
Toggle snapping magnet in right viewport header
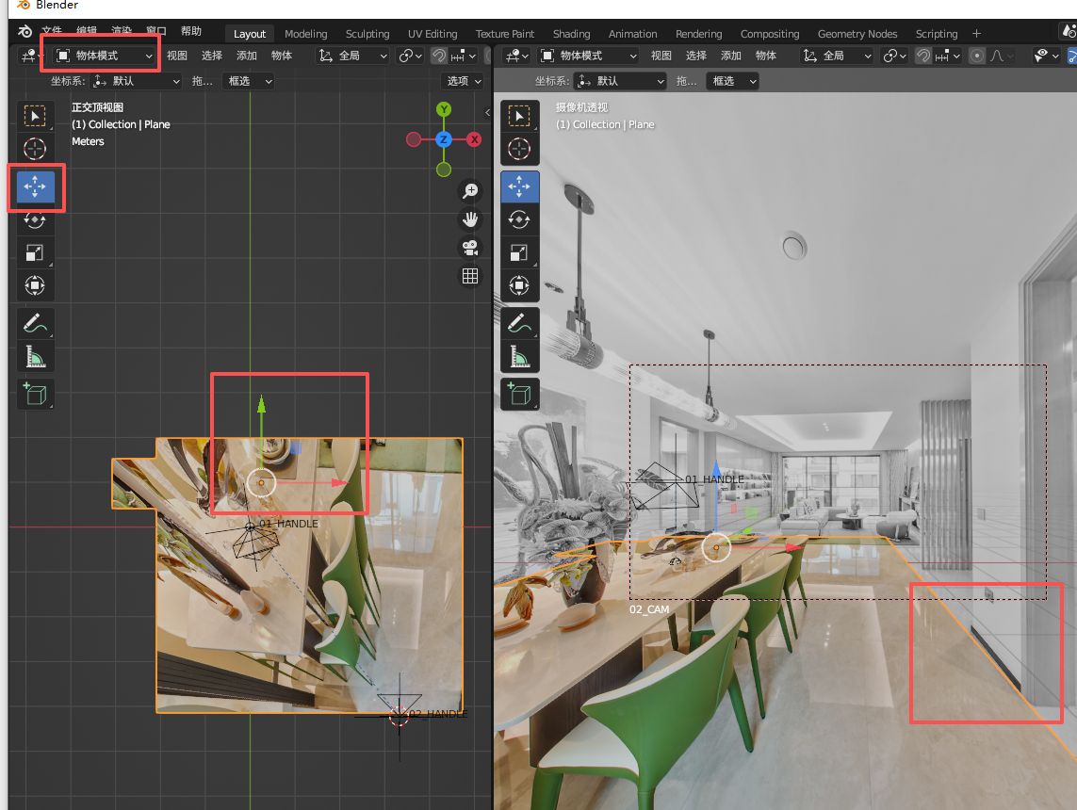[x=924, y=57]
